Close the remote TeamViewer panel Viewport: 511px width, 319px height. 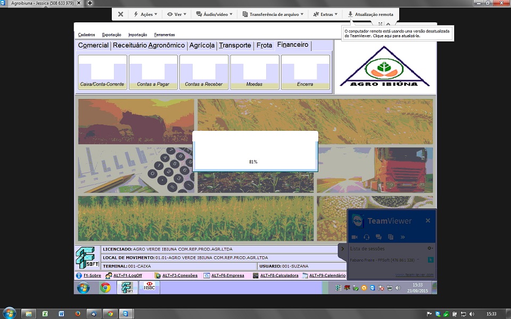428,221
